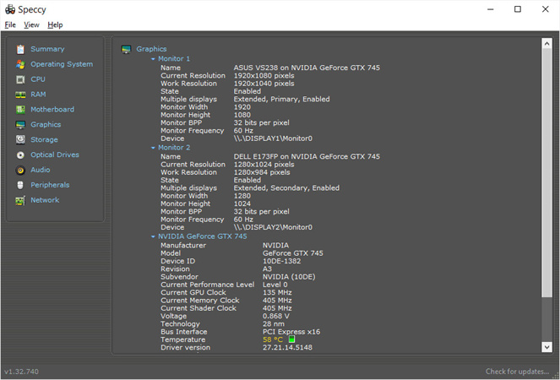Click the Check for updates link
Viewport: 560px width, 380px height.
pos(519,372)
